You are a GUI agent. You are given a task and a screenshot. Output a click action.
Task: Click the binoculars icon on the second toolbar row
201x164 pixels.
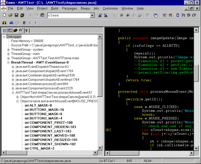4,23
